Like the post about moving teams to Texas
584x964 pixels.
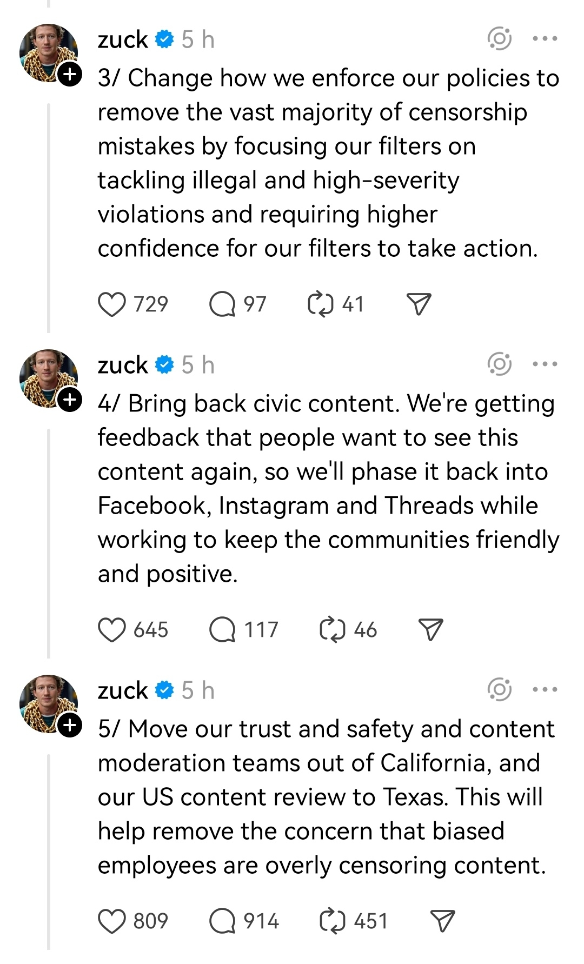tap(112, 921)
